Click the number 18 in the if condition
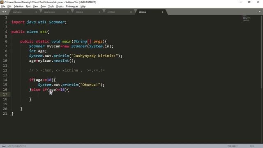263x148 pixels. tap(49, 80)
